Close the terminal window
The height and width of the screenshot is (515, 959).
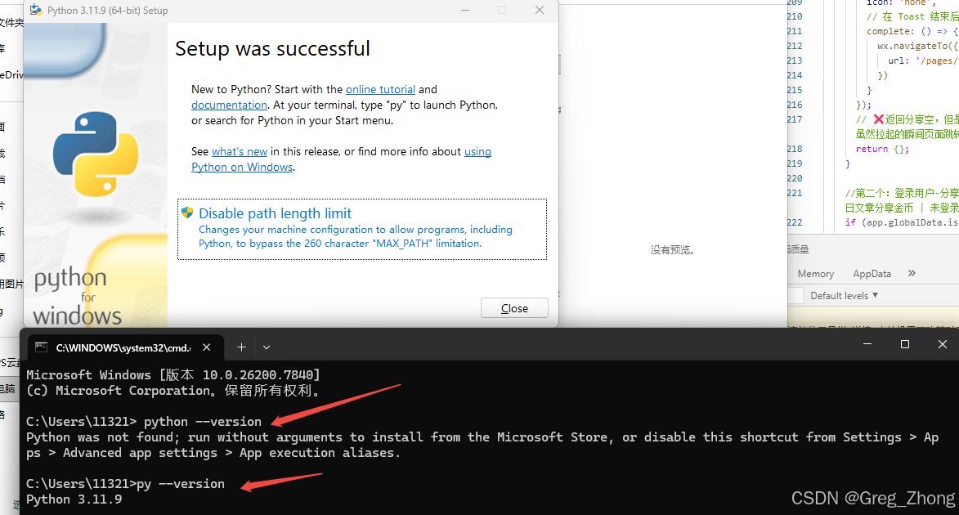coord(943,344)
